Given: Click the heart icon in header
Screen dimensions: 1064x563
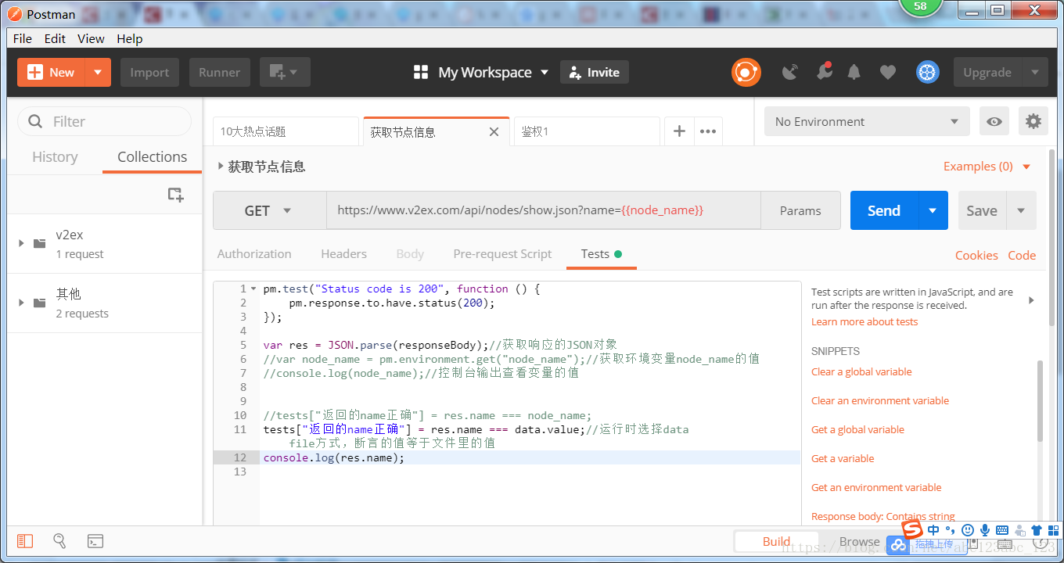Looking at the screenshot, I should pos(887,73).
